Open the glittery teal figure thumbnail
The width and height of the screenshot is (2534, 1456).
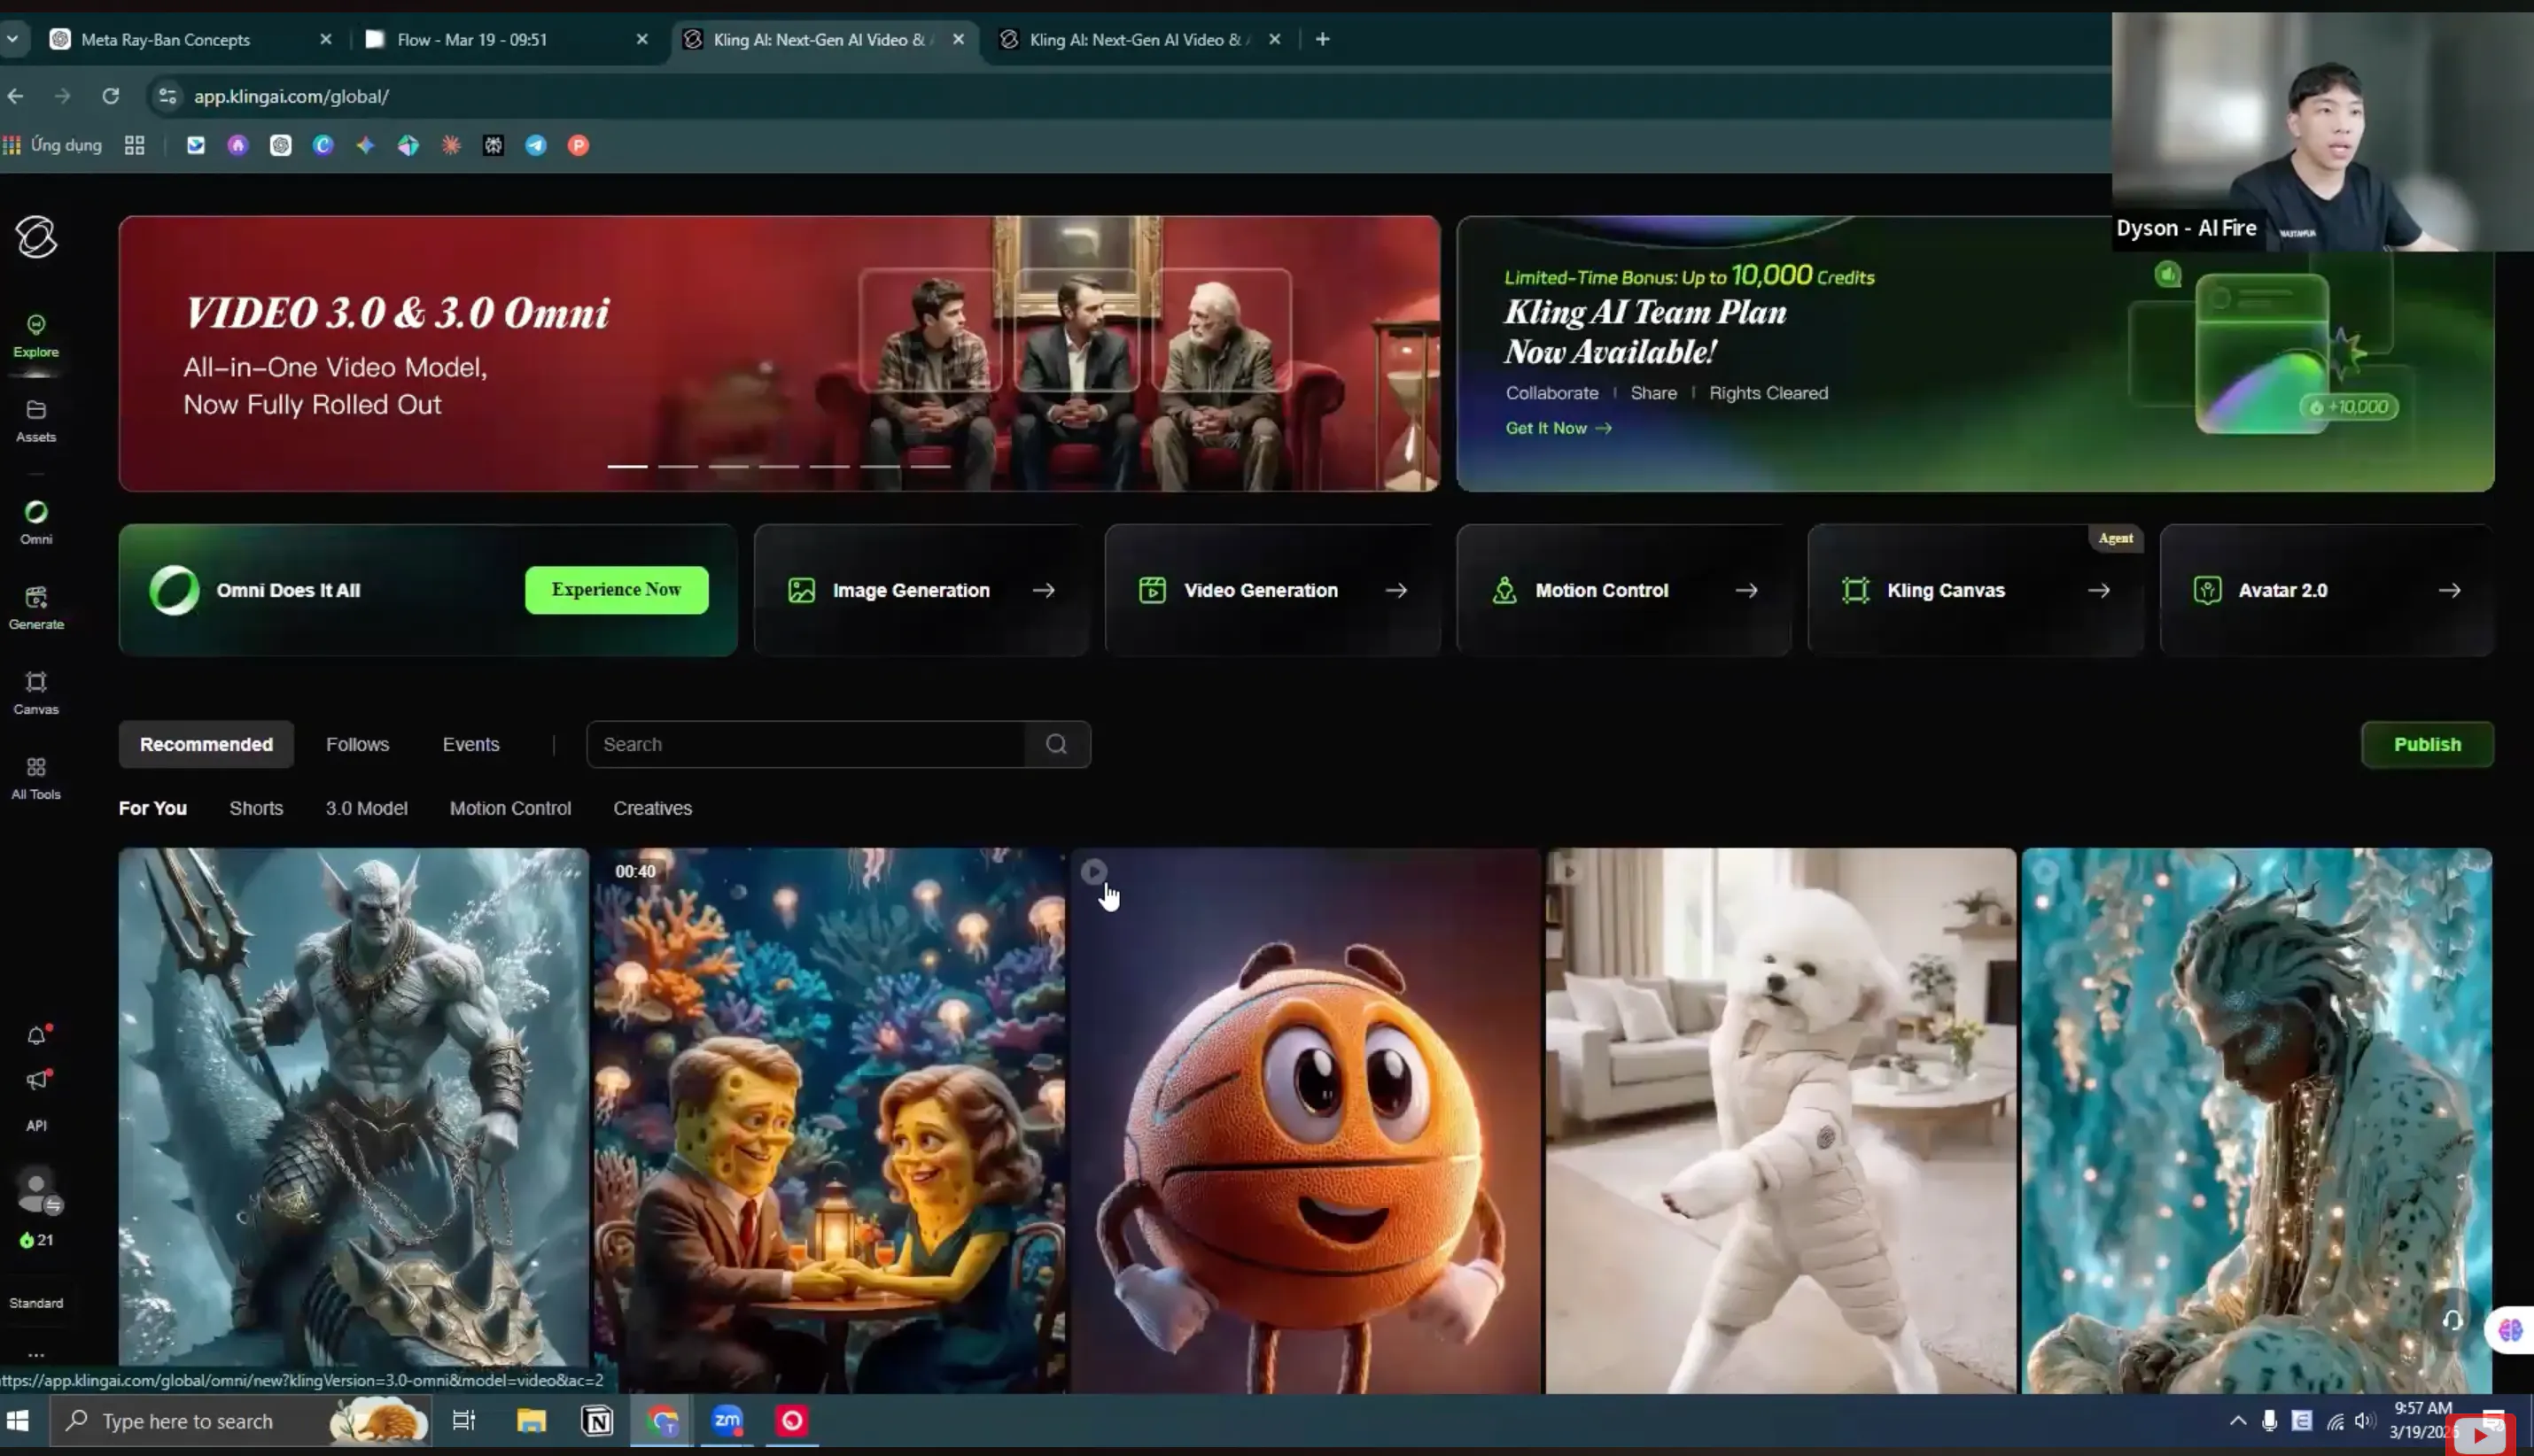(2257, 1120)
